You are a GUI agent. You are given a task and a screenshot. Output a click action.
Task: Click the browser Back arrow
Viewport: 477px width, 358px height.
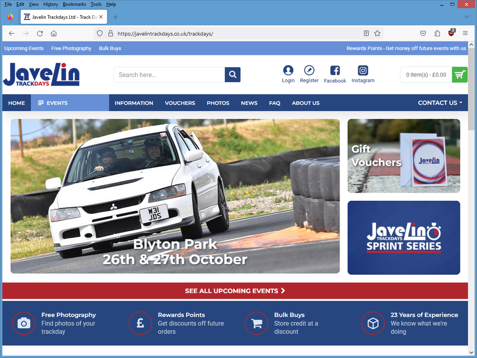pyautogui.click(x=11, y=33)
